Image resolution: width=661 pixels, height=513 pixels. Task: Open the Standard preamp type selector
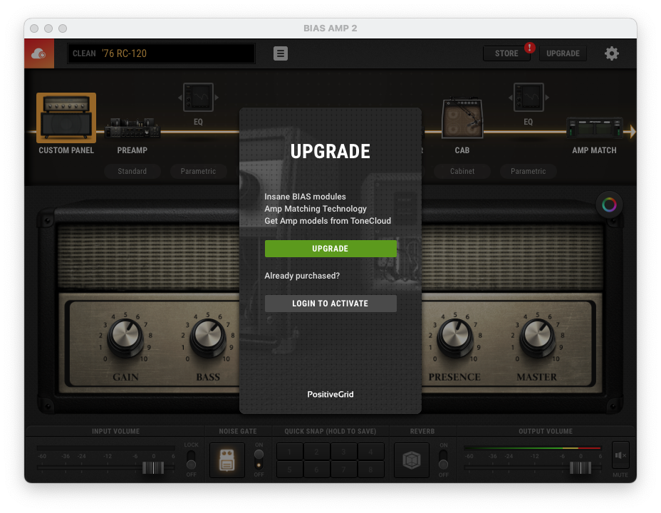[x=132, y=171]
